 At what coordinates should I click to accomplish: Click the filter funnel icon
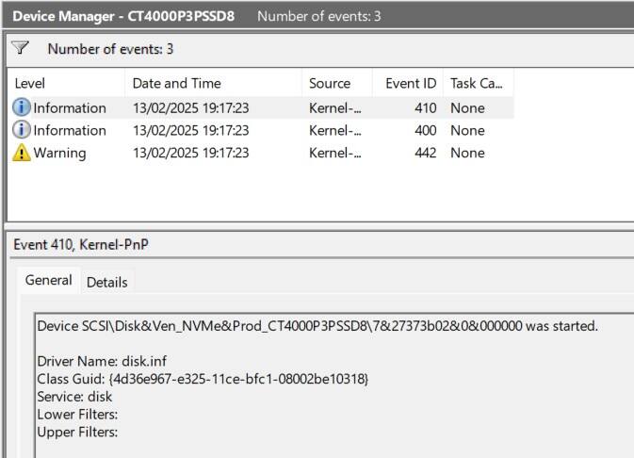[20, 48]
